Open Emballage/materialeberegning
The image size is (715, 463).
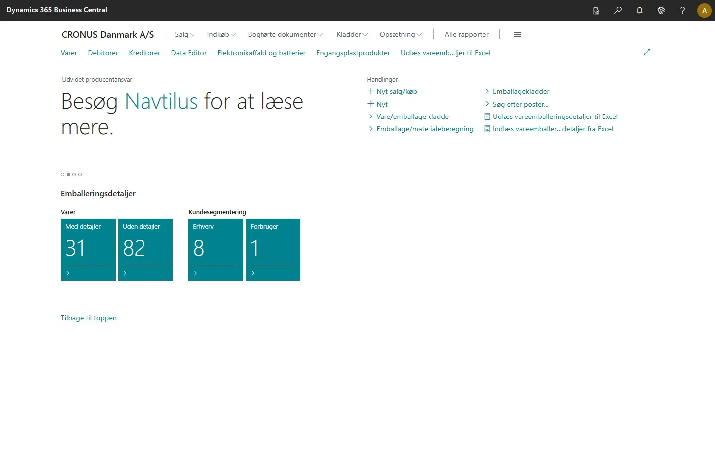point(421,129)
